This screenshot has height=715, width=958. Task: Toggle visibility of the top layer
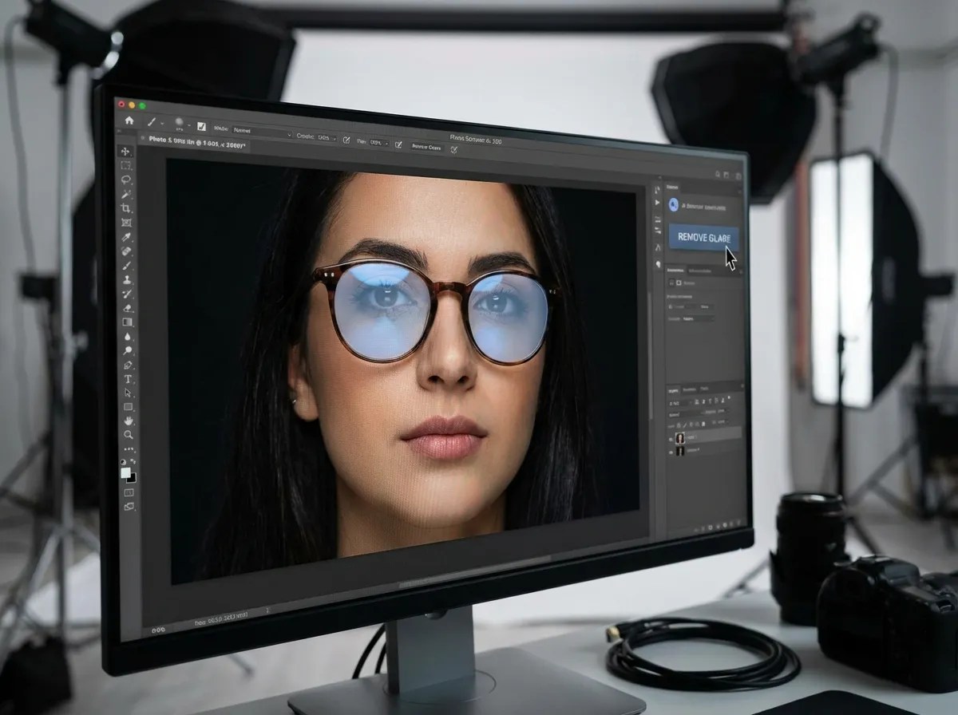[x=671, y=440]
